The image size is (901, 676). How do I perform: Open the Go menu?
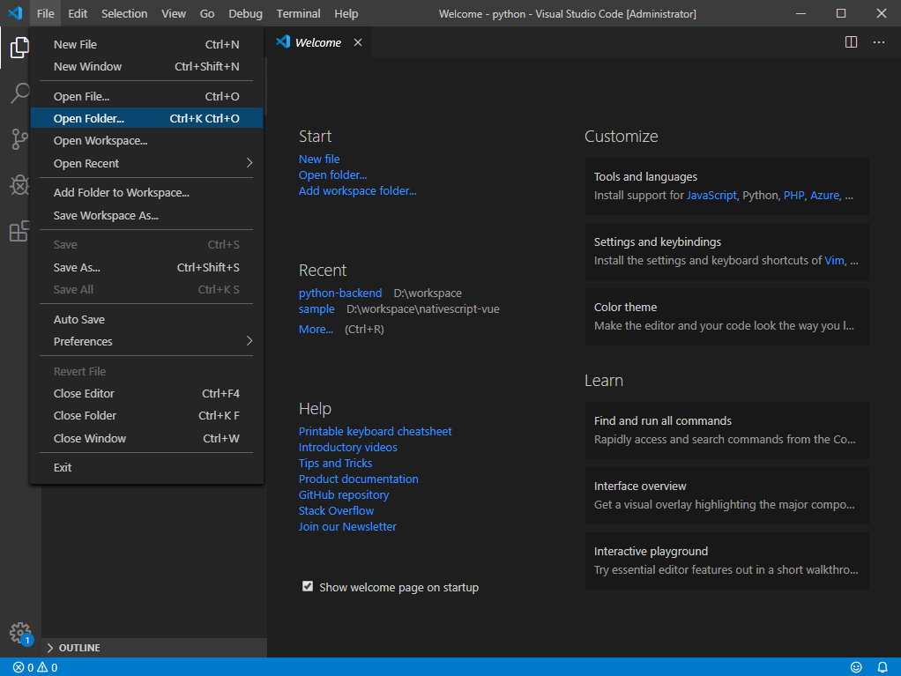[207, 13]
